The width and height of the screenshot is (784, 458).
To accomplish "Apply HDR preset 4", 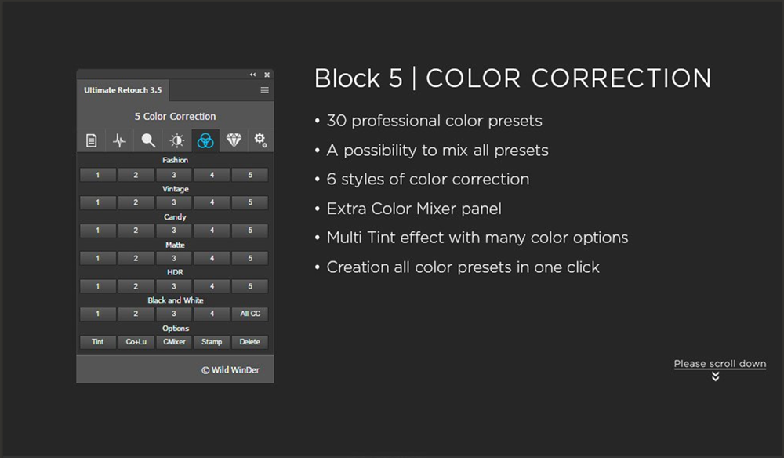I will (212, 286).
